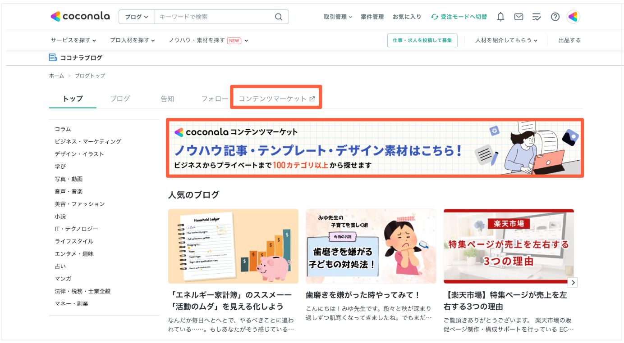
Task: Open the to-do checklist icon
Action: 537,17
